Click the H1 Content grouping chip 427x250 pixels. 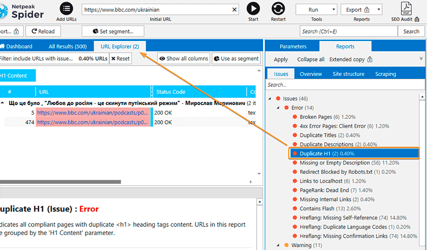tap(17, 76)
